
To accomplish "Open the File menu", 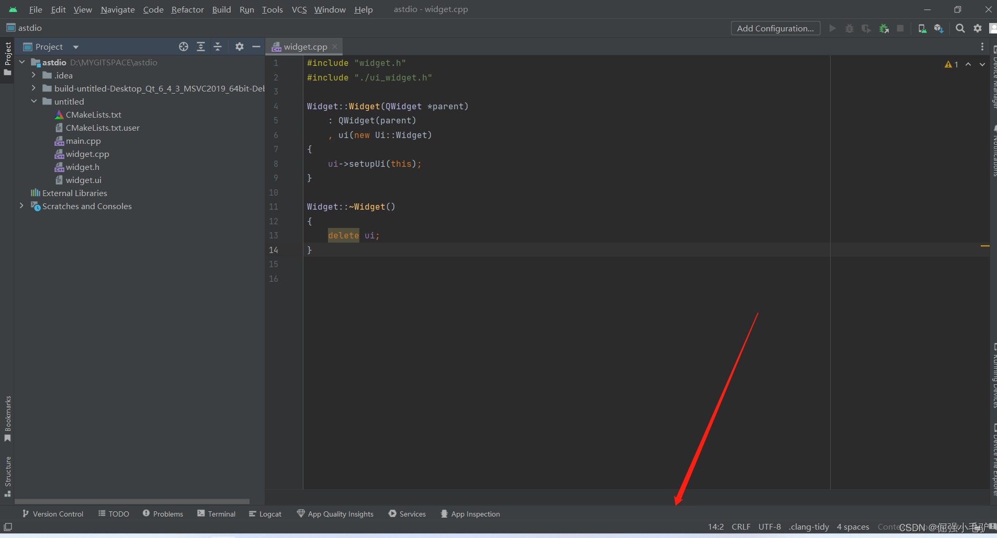I will (x=36, y=9).
